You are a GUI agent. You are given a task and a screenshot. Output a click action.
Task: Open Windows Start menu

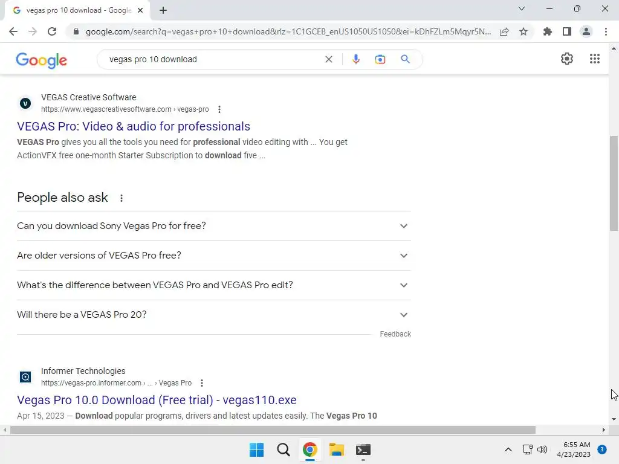coord(256,449)
